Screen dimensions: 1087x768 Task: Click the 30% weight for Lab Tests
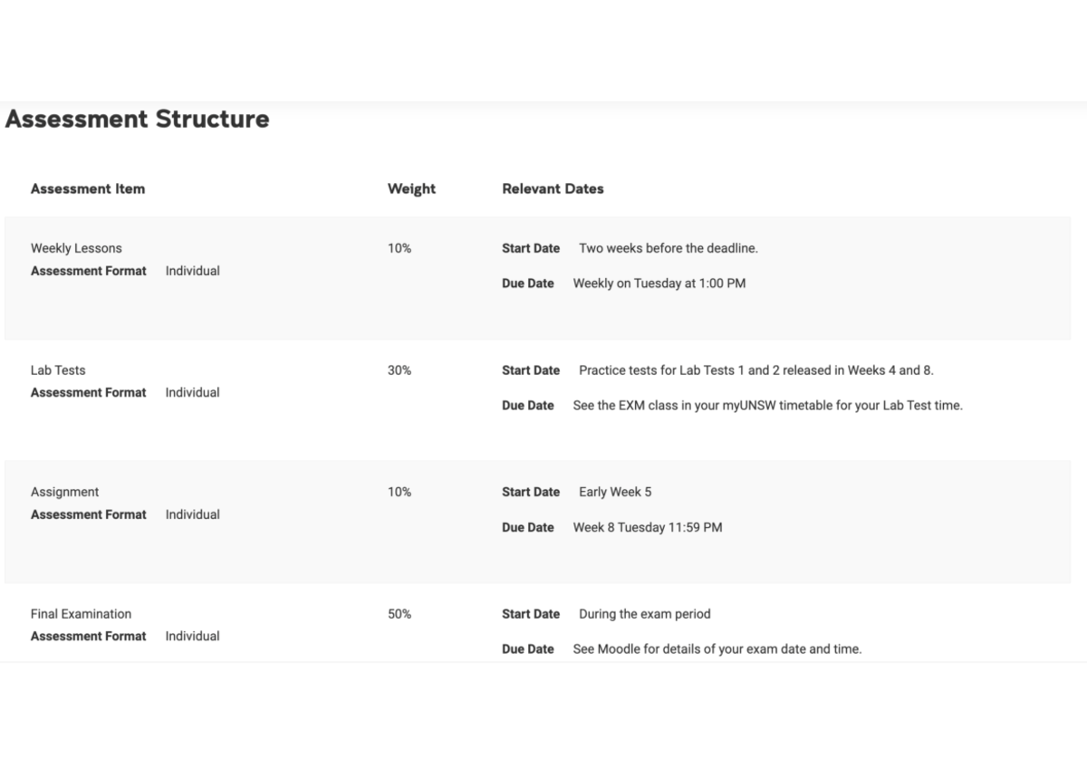pyautogui.click(x=399, y=370)
